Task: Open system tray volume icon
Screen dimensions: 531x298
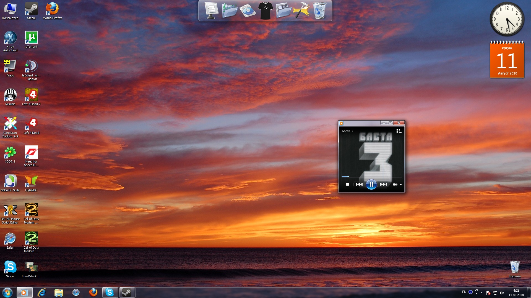Action: 502,293
